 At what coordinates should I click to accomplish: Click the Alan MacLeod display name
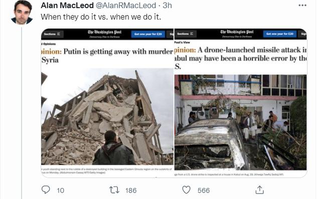pyautogui.click(x=67, y=5)
